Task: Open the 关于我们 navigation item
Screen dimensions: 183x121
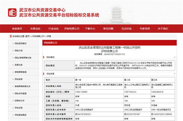Action: click(x=163, y=29)
